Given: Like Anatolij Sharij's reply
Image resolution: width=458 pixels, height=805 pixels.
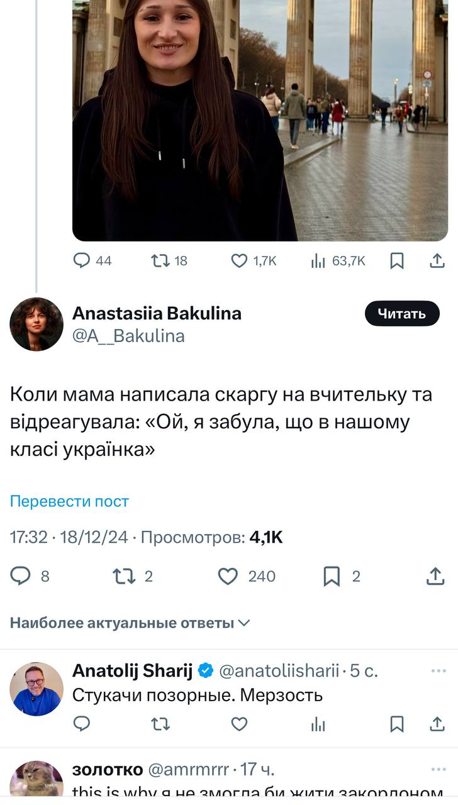Looking at the screenshot, I should click(239, 724).
